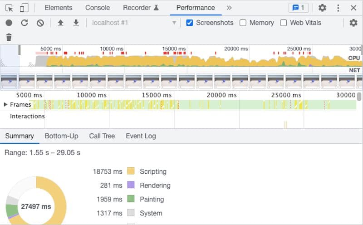Enable the Web Vitals checkbox

[284, 23]
